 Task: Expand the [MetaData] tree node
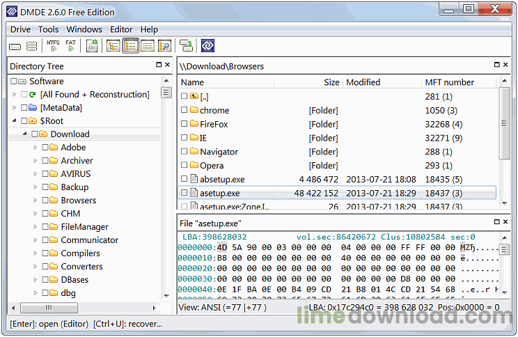click(x=15, y=108)
